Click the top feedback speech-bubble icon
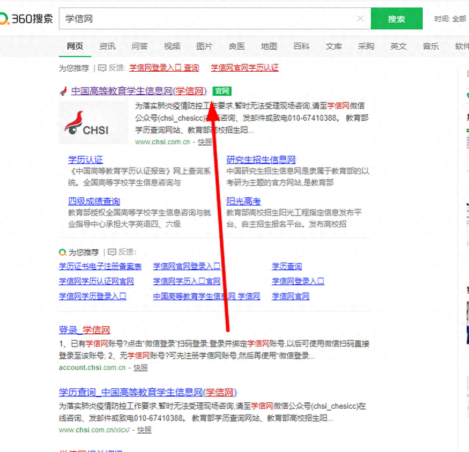Screen dimensions: 469x452 103,68
